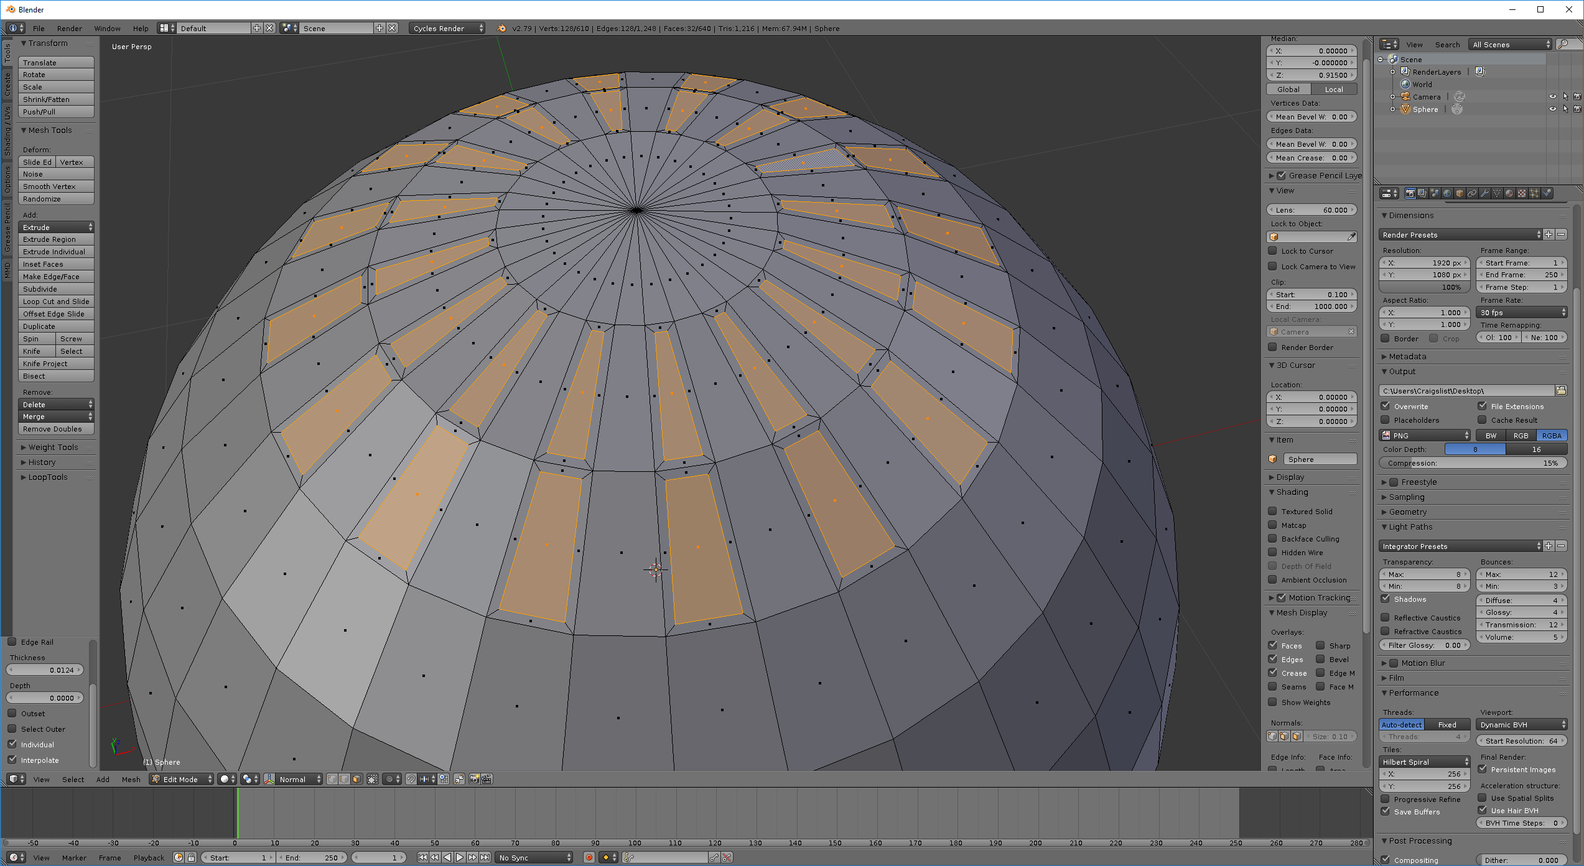Adjust the Thickness value slider

(45, 670)
